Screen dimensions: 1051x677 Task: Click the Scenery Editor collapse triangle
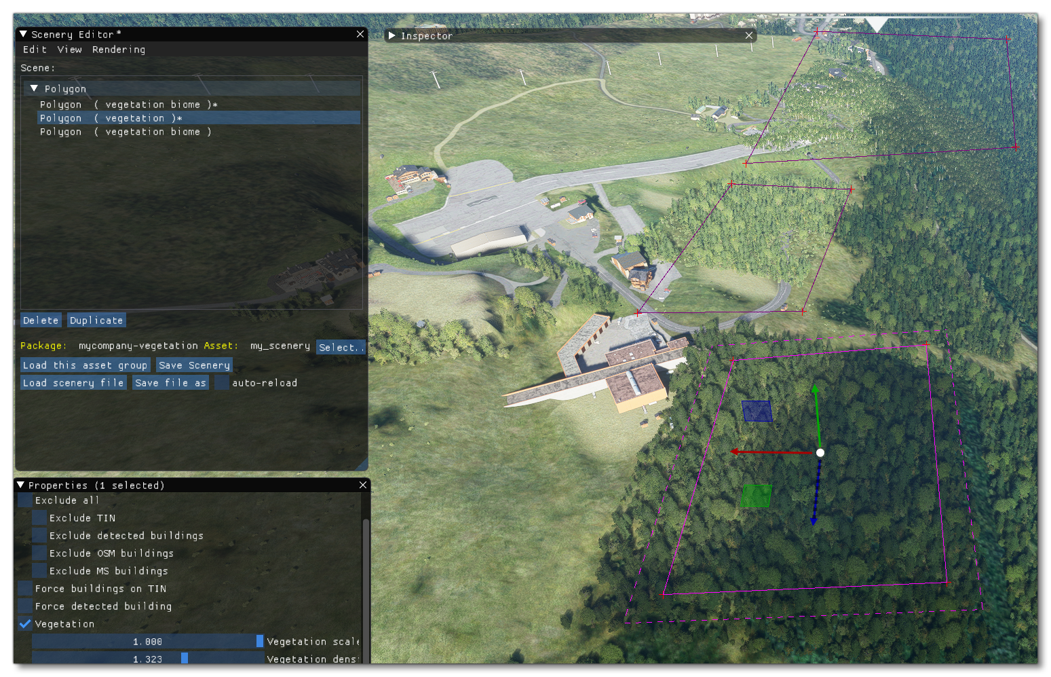coord(23,34)
